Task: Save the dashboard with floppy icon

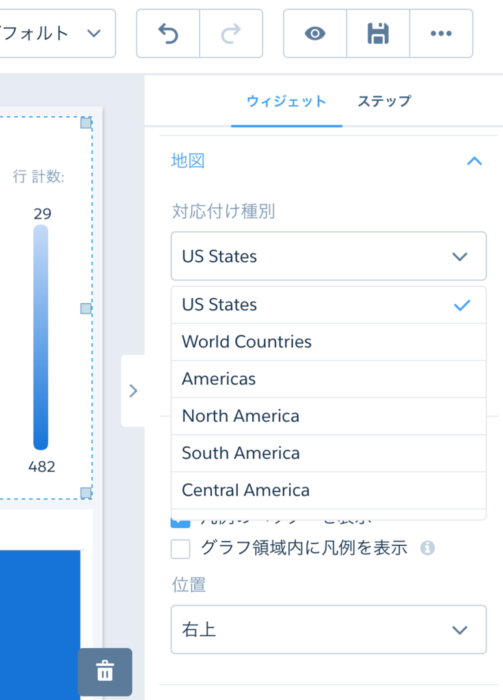Action: point(378,33)
